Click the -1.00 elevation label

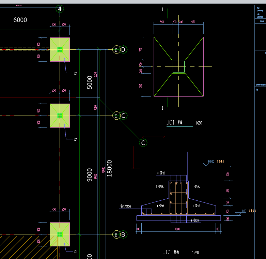(x=243, y=211)
